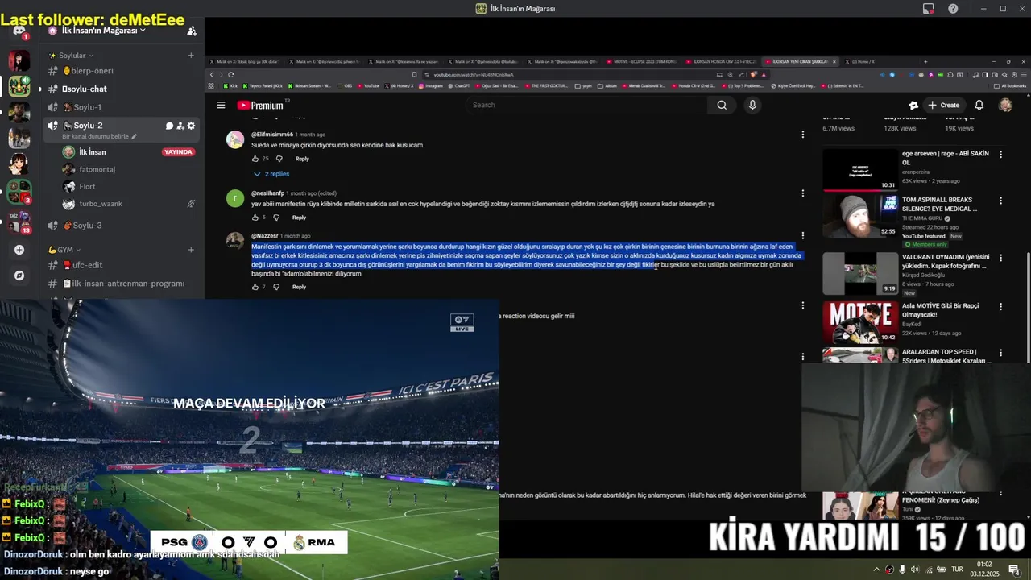Viewport: 1031px width, 580px height.
Task: Click the taskbar volume speaker icon
Action: click(915, 570)
